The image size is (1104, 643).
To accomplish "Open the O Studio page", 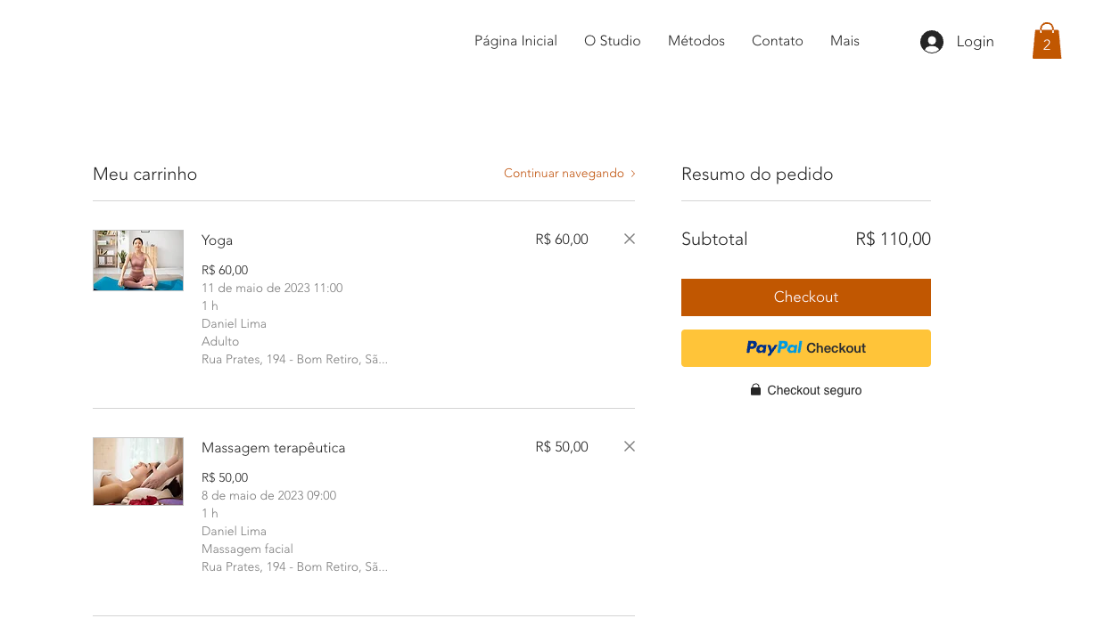I will click(613, 41).
